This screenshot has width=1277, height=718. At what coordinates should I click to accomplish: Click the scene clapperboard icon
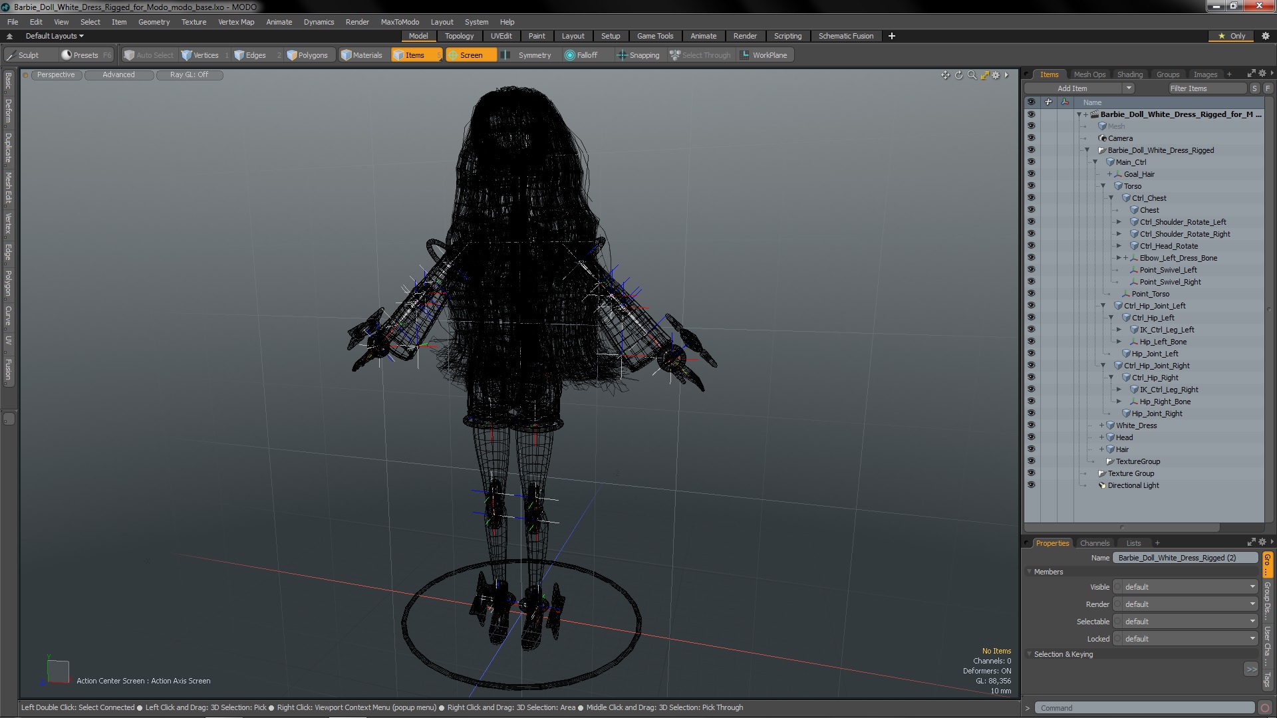click(x=1094, y=114)
